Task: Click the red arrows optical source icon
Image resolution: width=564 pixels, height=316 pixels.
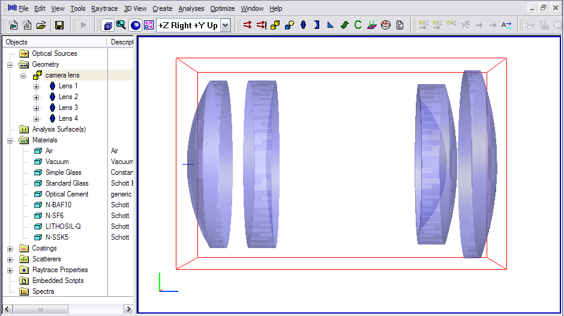Action: coord(247,25)
